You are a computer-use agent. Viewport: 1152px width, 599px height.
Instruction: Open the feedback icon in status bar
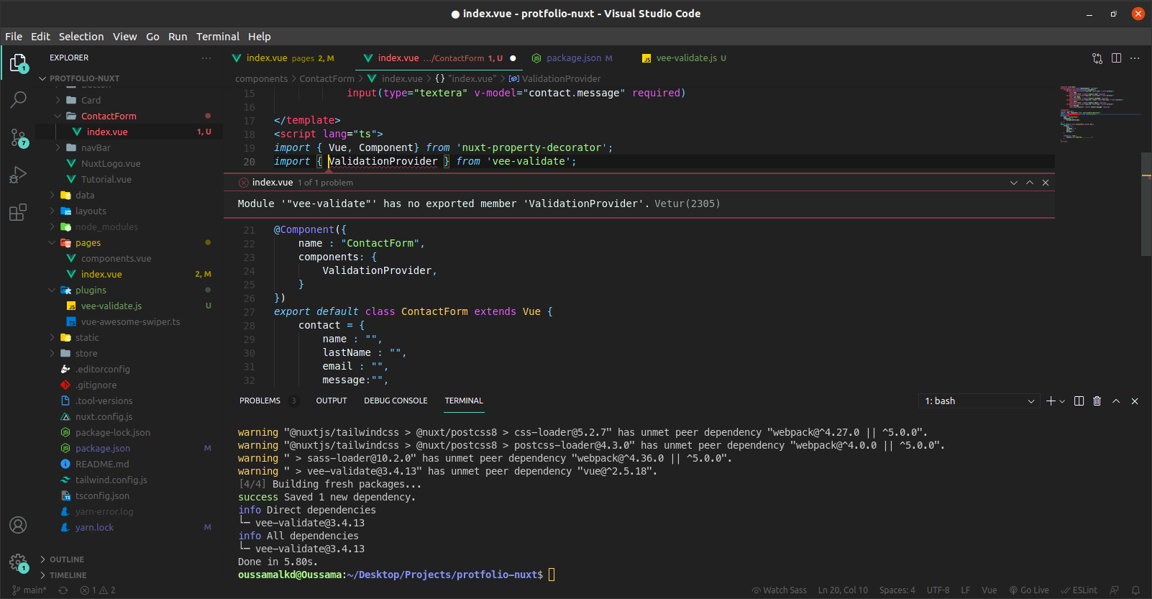1114,590
